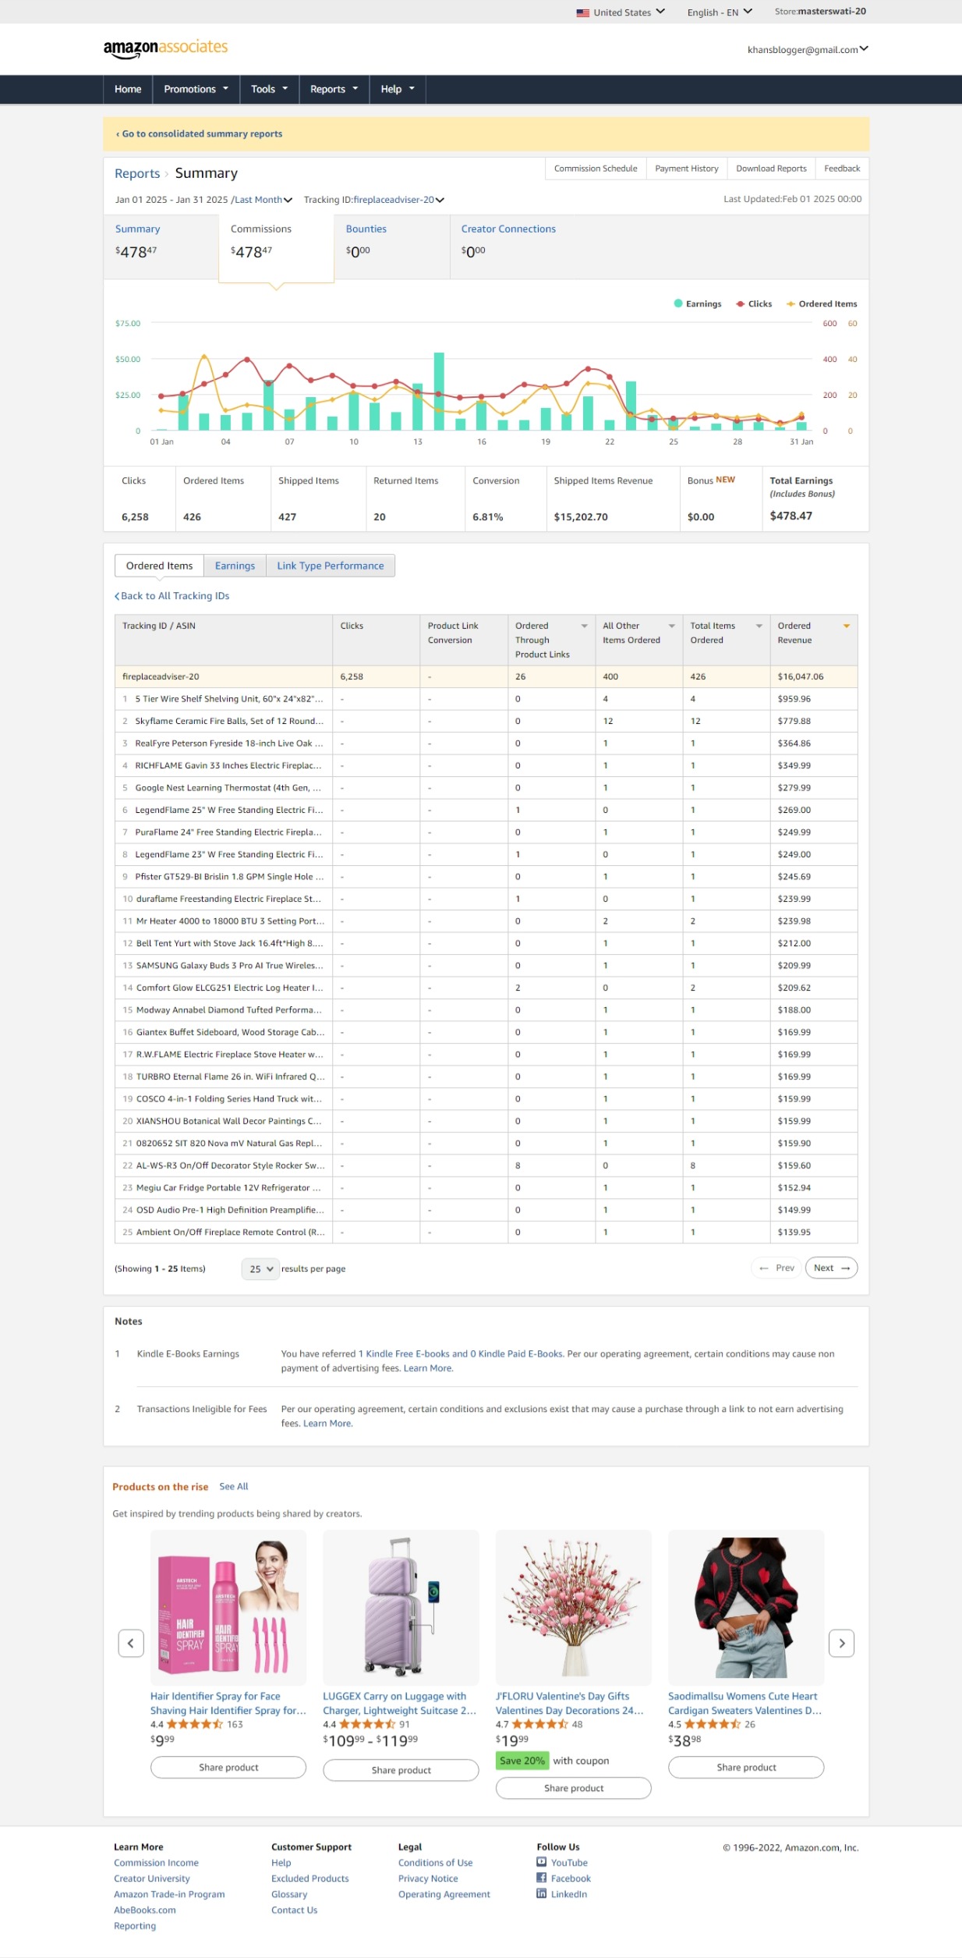Toggle the Earnings legend dot
This screenshot has height=1958, width=962.
[x=678, y=303]
